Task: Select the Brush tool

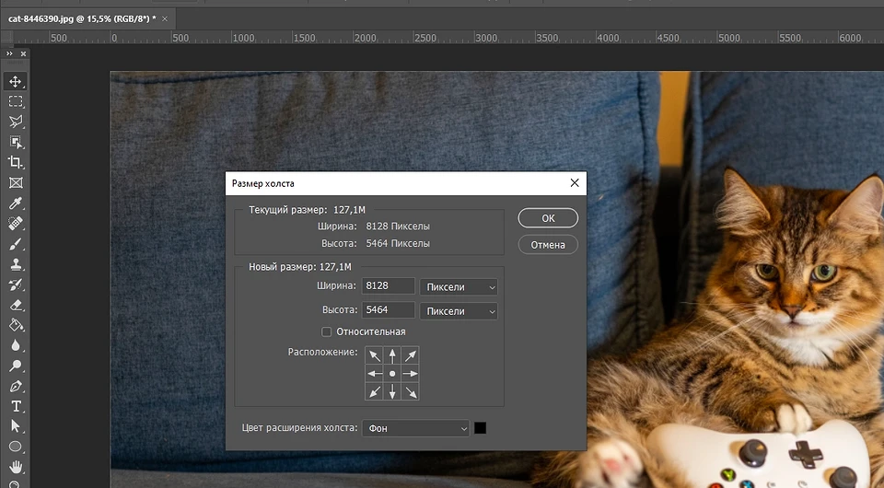Action: point(16,244)
